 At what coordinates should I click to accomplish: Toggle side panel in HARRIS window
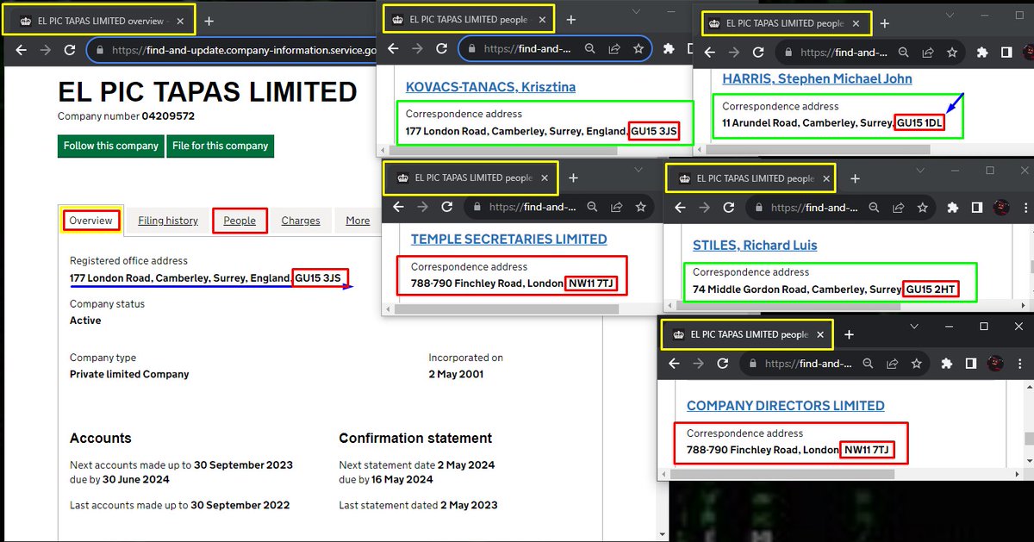pyautogui.click(x=1007, y=52)
